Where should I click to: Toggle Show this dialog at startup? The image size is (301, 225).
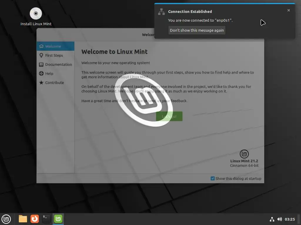point(236,178)
